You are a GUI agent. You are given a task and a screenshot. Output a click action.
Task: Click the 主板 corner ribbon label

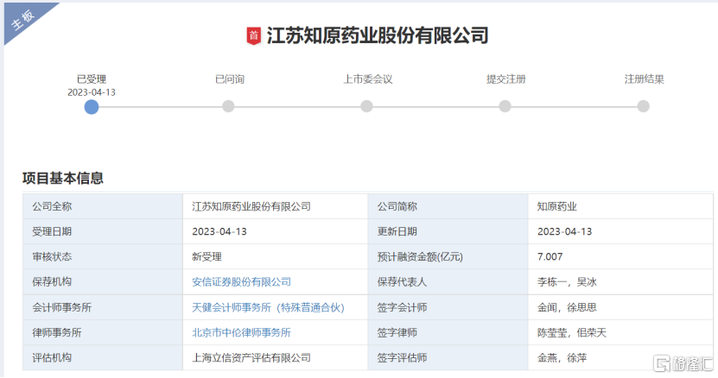click(22, 19)
